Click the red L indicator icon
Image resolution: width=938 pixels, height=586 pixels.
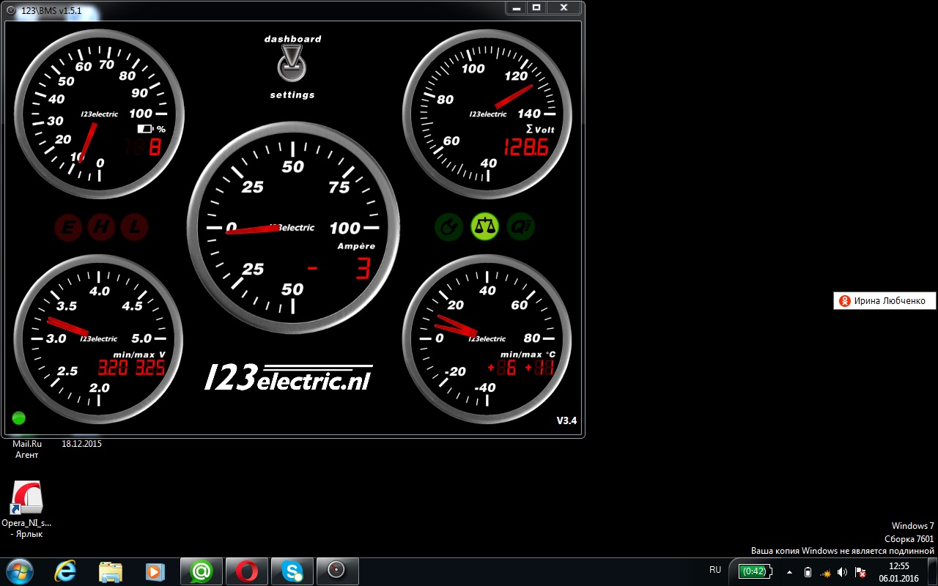coord(134,228)
